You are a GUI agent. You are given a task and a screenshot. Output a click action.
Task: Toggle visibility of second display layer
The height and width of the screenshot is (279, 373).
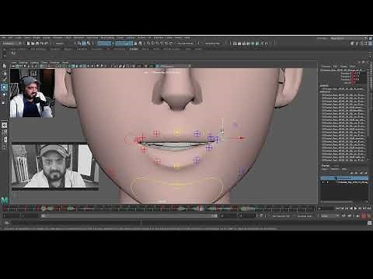322,182
